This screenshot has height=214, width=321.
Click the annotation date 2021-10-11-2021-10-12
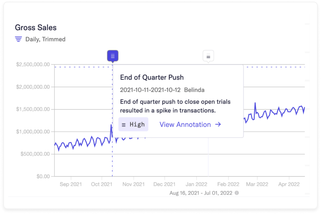[150, 90]
